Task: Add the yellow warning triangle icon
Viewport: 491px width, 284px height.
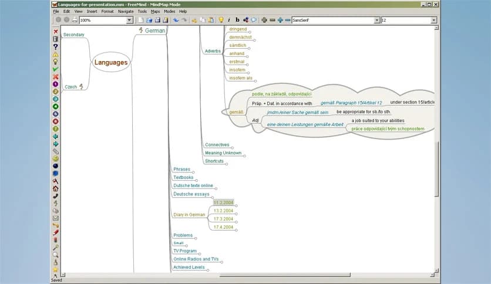Action: click(x=55, y=54)
